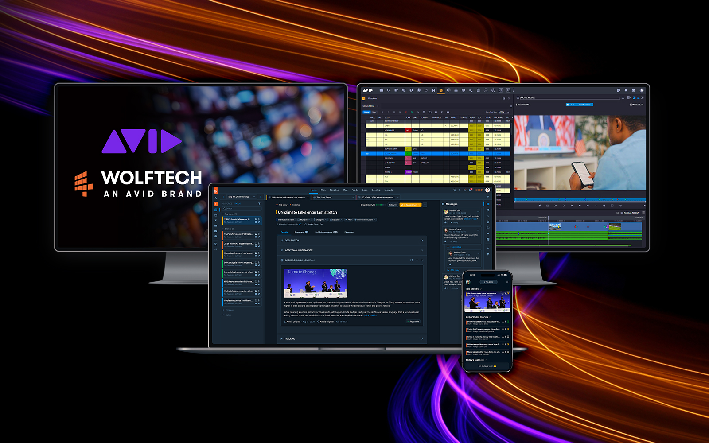Open the Timeline menu in Wolftech
The height and width of the screenshot is (443, 709).
334,190
